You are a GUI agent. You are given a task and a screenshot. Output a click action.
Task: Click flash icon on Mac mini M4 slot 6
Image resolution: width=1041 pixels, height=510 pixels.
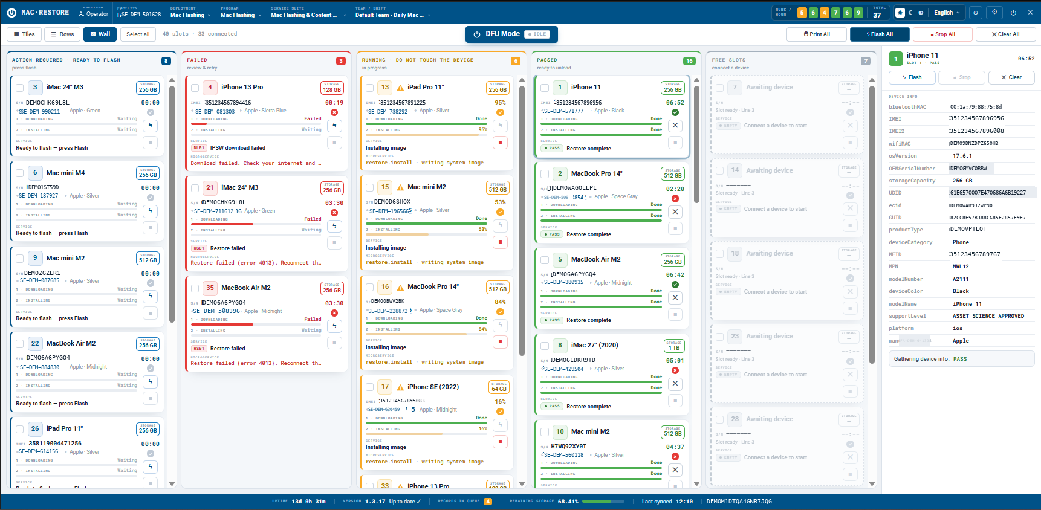coord(151,211)
